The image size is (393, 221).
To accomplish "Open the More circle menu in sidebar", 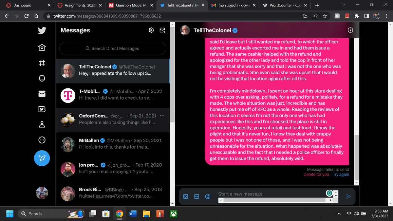I will [x=42, y=140].
